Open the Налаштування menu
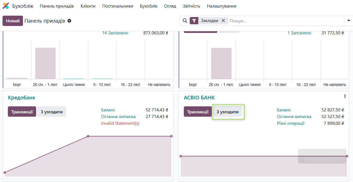The height and width of the screenshot is (182, 353). tap(222, 6)
